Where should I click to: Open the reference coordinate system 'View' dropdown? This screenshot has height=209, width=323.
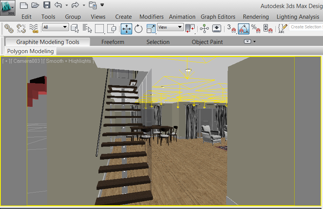[170, 27]
